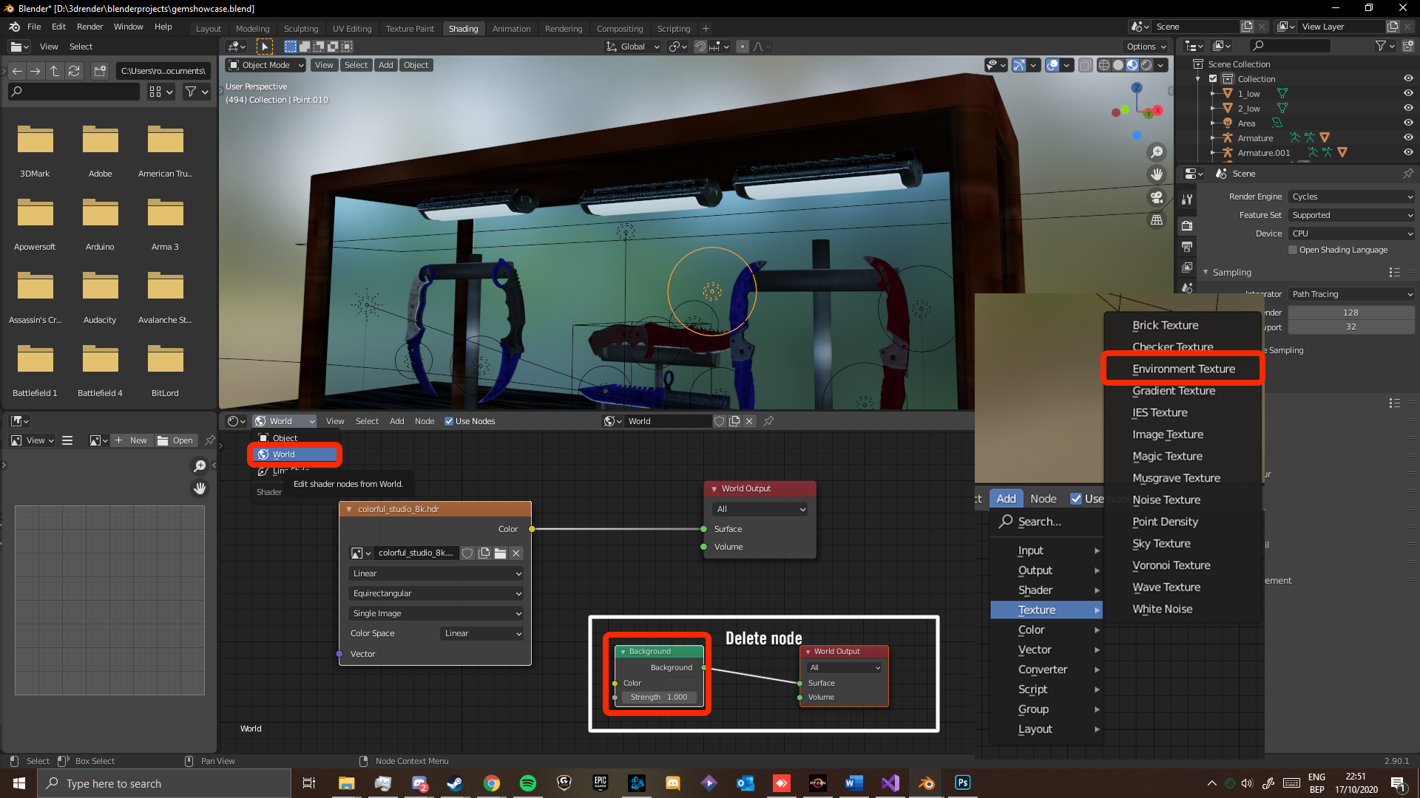The image size is (1420, 798).
Task: Switch to the Compositing workspace tab
Action: (619, 29)
